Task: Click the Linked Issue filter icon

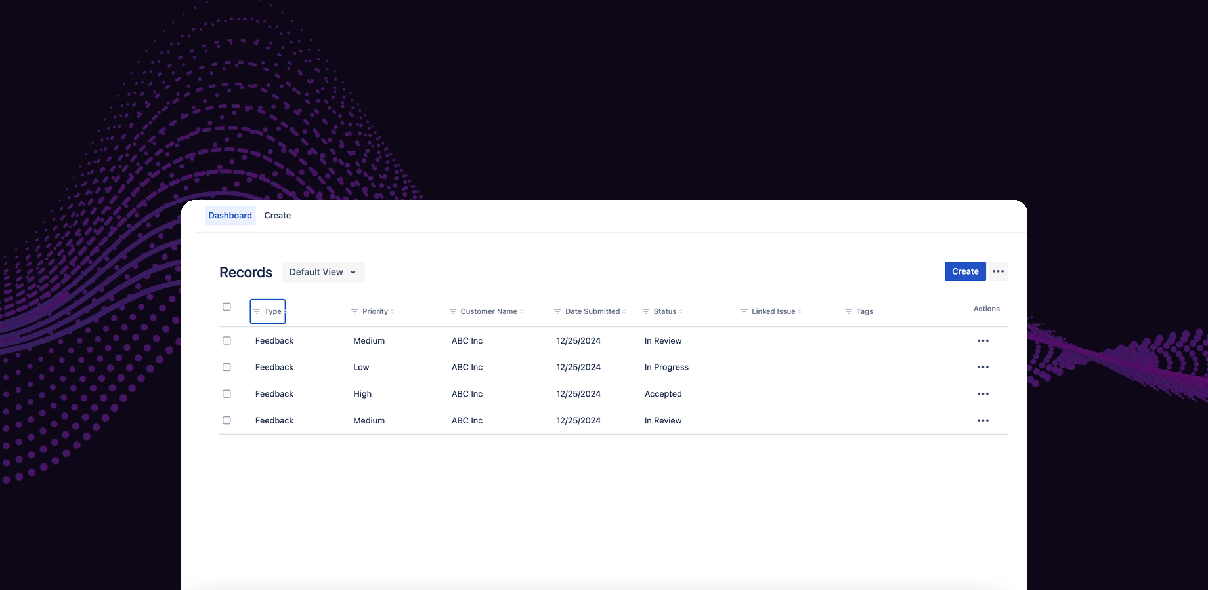Action: 744,311
